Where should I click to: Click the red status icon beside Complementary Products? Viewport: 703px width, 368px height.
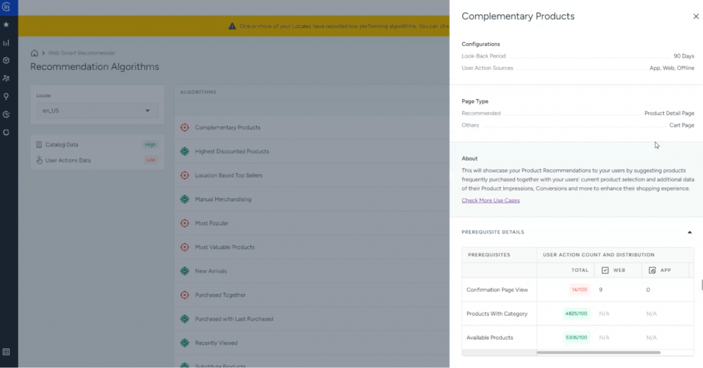pyautogui.click(x=185, y=127)
